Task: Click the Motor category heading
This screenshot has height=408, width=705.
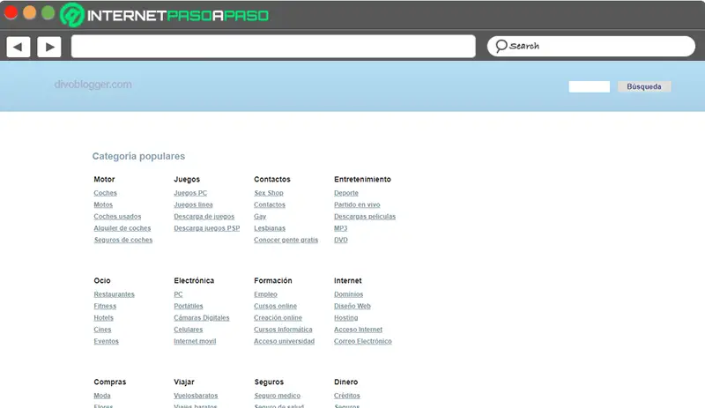Action: point(104,179)
